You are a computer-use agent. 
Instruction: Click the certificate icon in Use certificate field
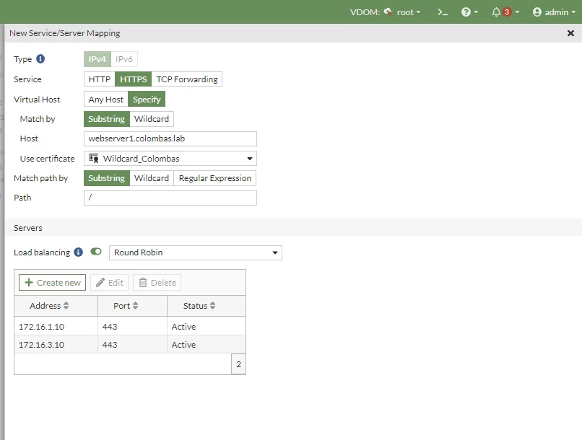coord(94,159)
